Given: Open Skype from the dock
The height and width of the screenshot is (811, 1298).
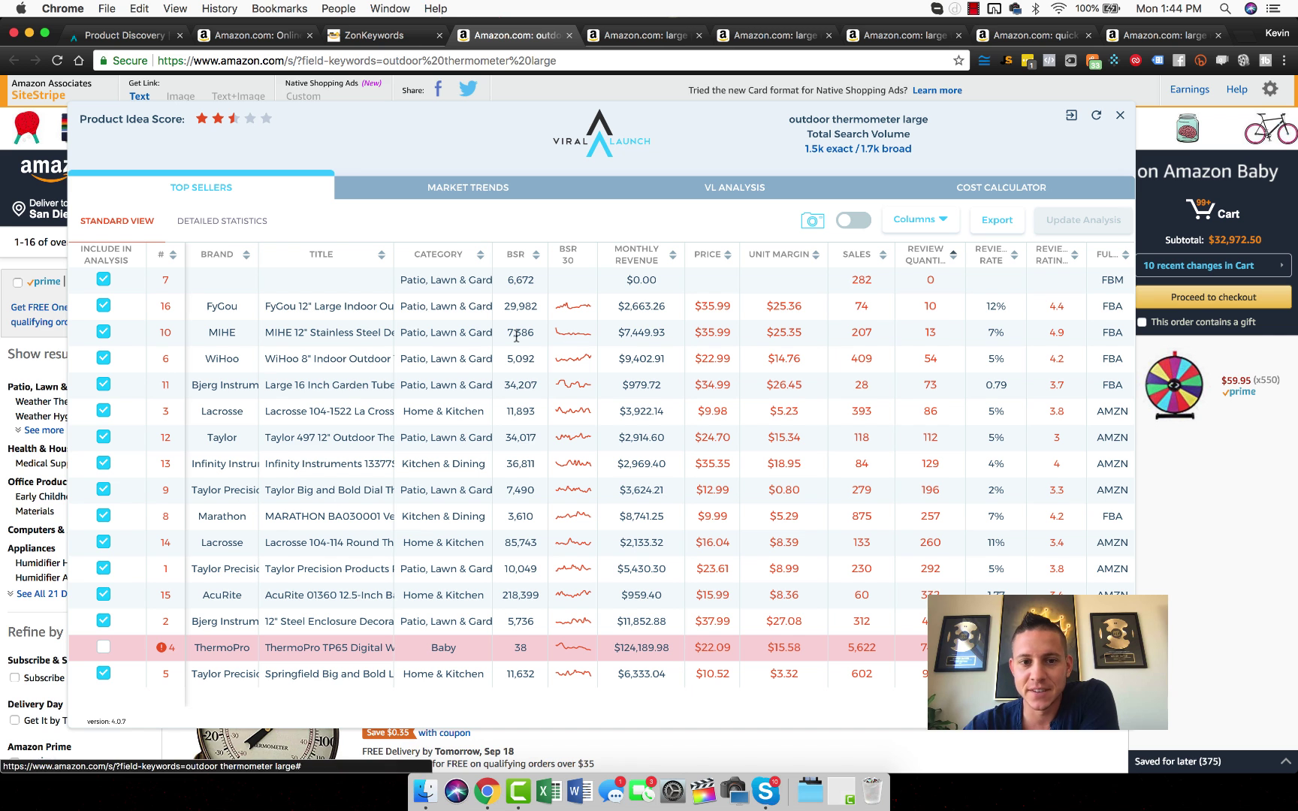Looking at the screenshot, I should coord(765,791).
